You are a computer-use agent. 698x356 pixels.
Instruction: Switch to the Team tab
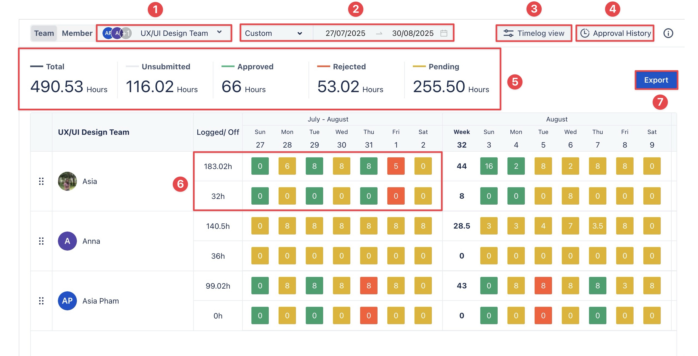pyautogui.click(x=44, y=33)
